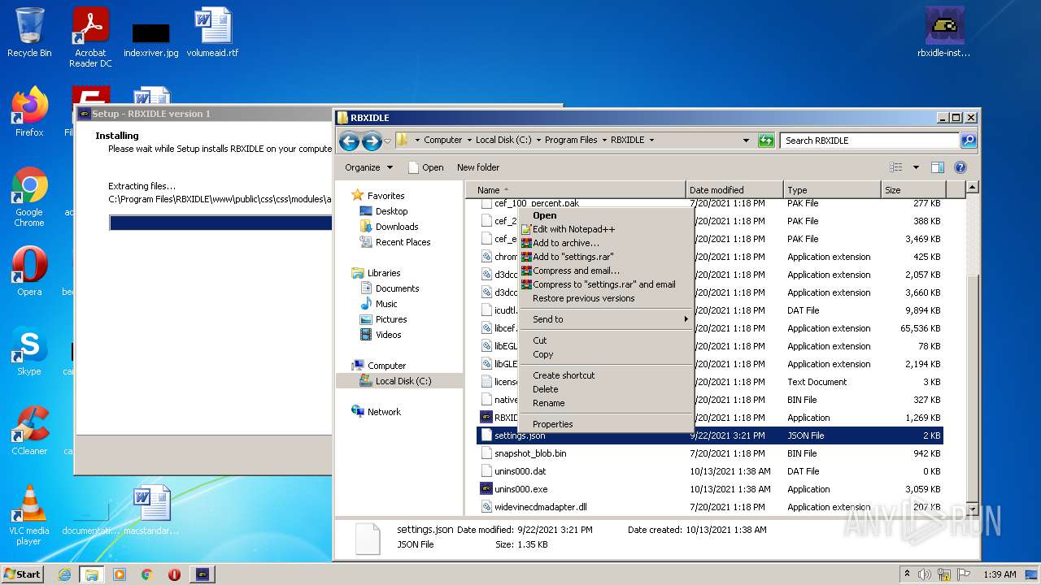1041x585 pixels.
Task: Click the Search RBXIDLE field
Action: 869,141
